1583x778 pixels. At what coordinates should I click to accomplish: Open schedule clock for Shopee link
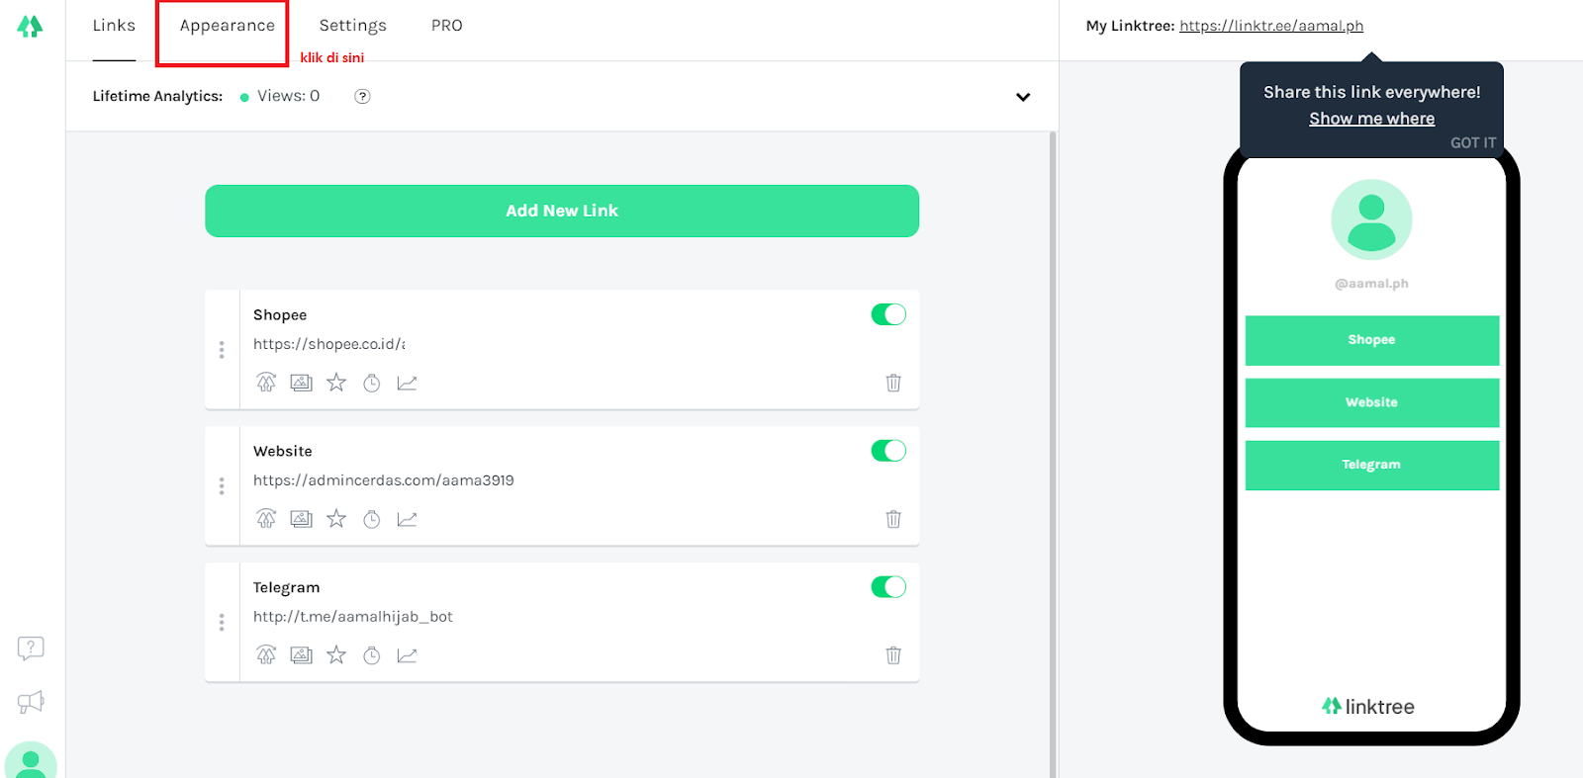(x=372, y=383)
